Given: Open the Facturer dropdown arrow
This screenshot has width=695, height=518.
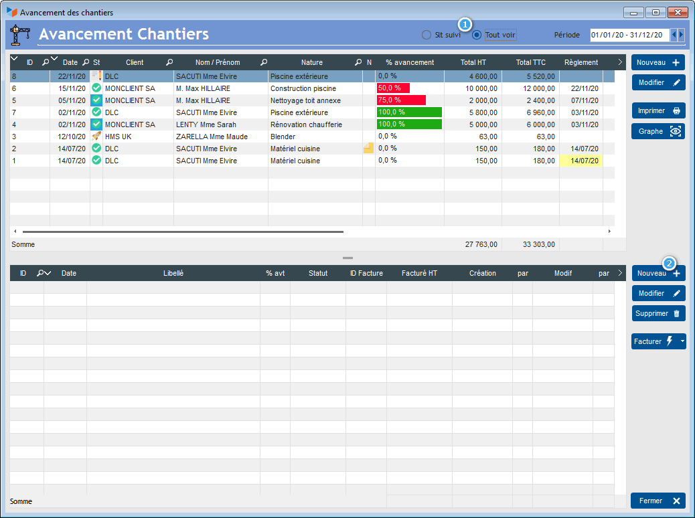Looking at the screenshot, I should (682, 341).
